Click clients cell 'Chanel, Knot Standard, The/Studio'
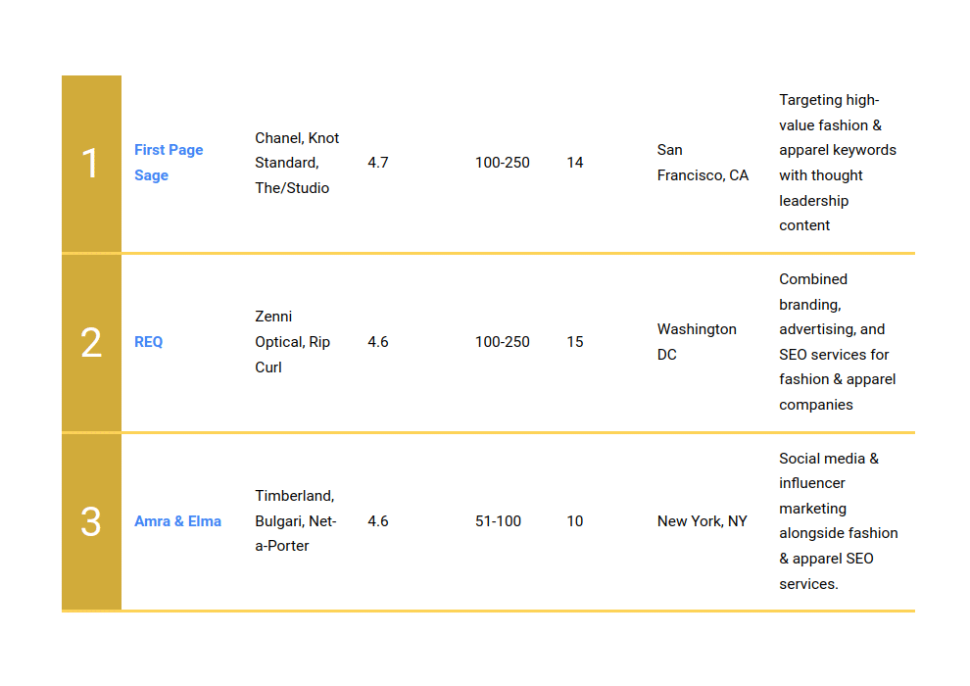 pyautogui.click(x=297, y=163)
